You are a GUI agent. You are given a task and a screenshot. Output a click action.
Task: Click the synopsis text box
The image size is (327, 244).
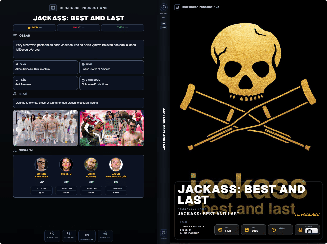coord(79,49)
